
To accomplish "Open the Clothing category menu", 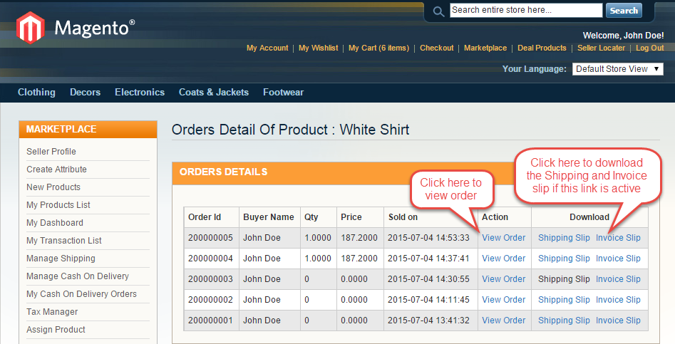I will click(x=36, y=93).
